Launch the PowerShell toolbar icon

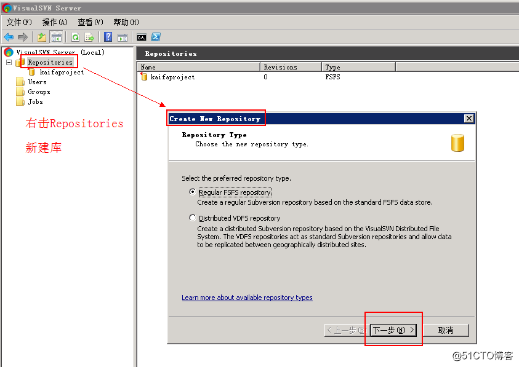[156, 37]
